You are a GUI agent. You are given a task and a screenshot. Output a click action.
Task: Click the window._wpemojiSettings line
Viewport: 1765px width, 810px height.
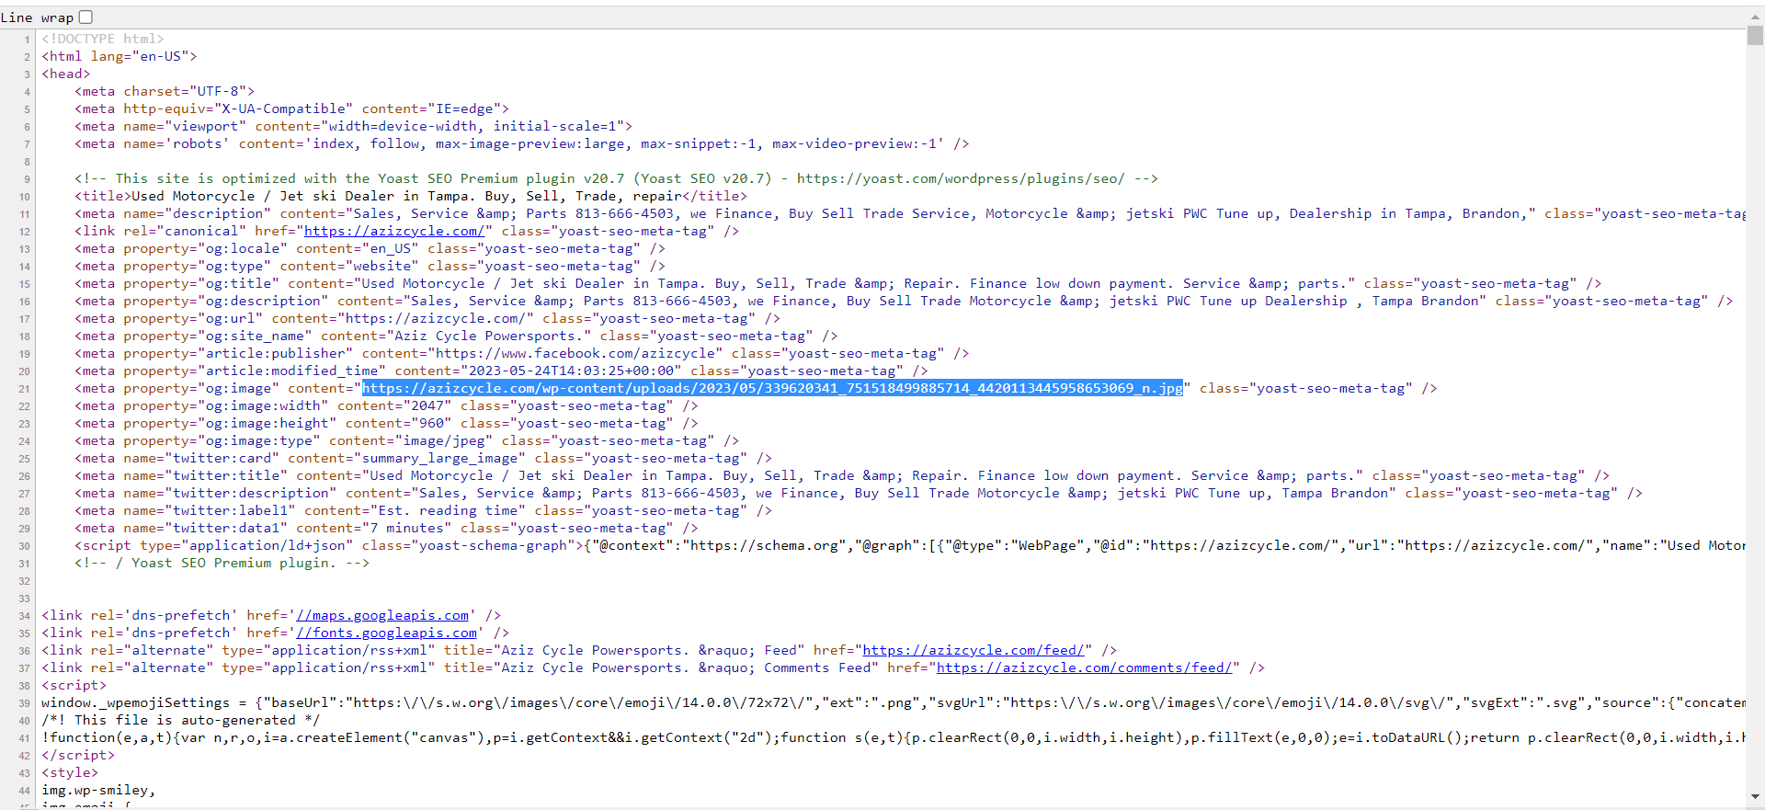pos(894,702)
